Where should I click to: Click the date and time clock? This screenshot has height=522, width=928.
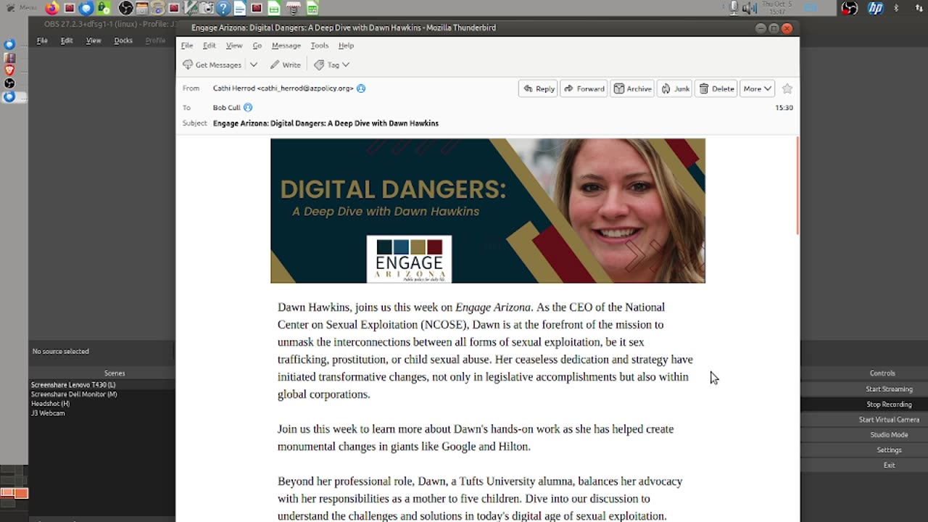777,8
